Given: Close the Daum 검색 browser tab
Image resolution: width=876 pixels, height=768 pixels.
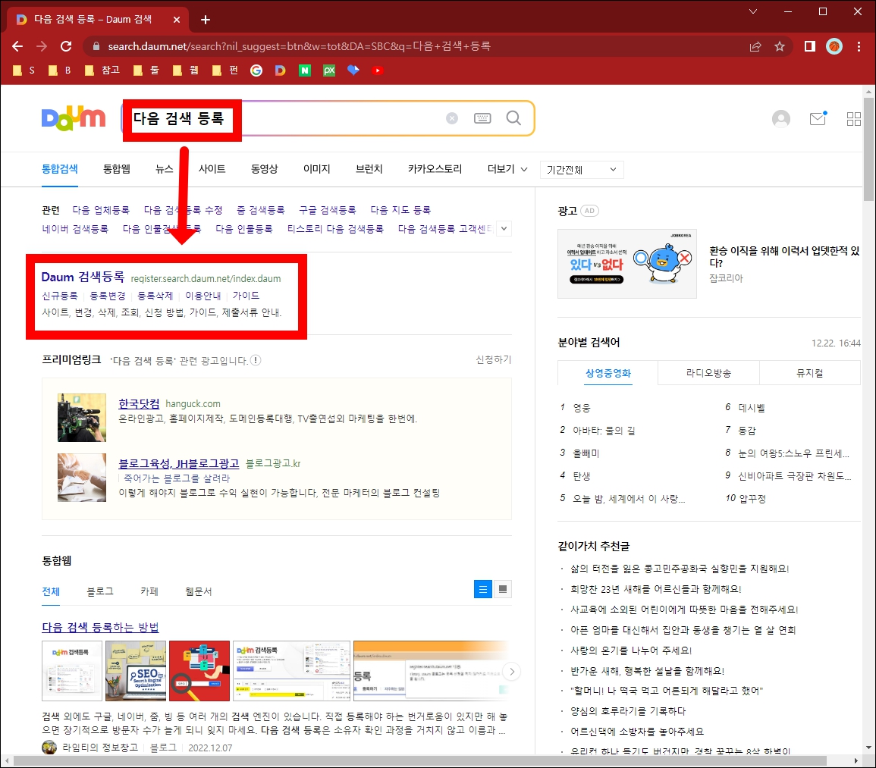Looking at the screenshot, I should tap(177, 20).
